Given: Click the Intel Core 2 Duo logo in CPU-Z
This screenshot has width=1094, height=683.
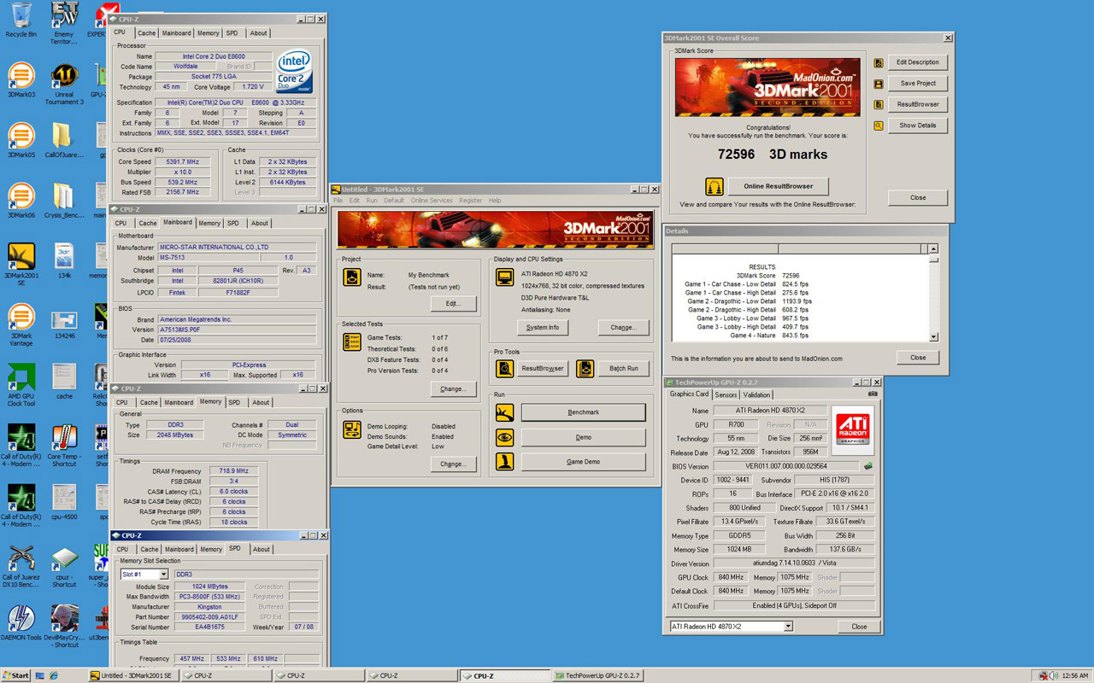Looking at the screenshot, I should click(x=294, y=71).
